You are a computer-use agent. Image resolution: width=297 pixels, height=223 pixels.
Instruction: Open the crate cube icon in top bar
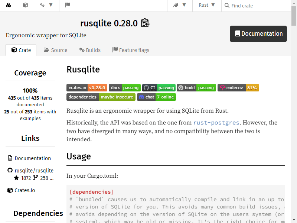click(x=25, y=5)
